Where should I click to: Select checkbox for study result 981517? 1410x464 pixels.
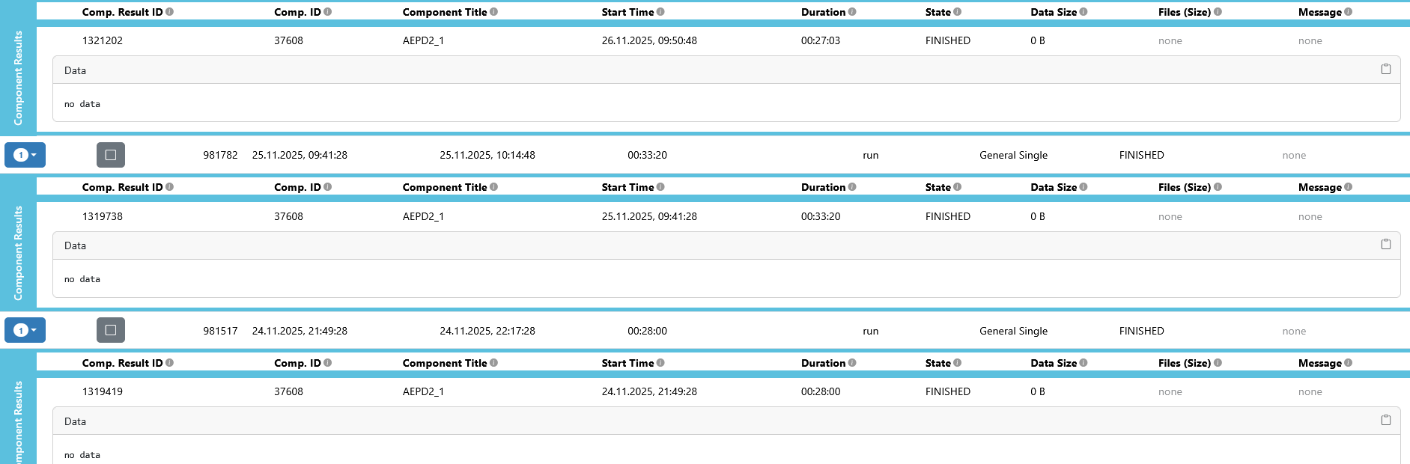111,330
